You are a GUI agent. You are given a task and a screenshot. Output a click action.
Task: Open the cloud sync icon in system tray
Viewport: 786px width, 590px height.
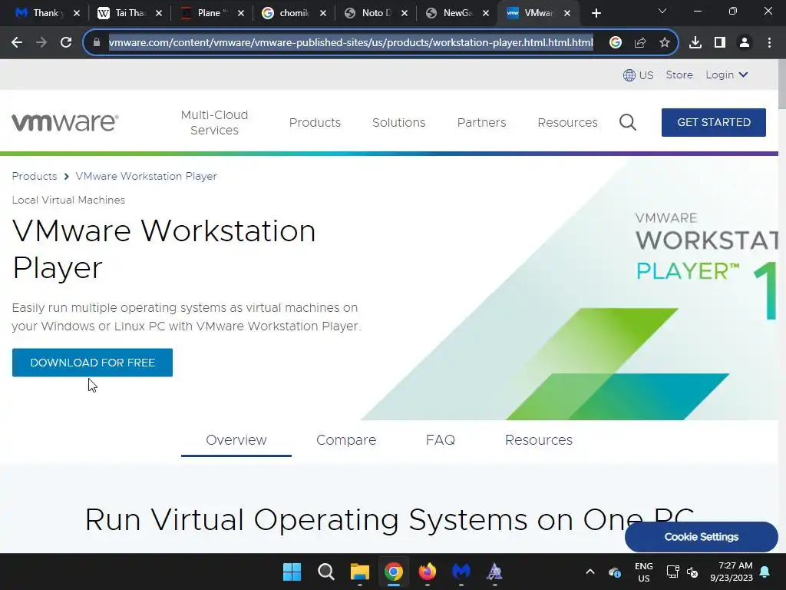click(x=615, y=572)
